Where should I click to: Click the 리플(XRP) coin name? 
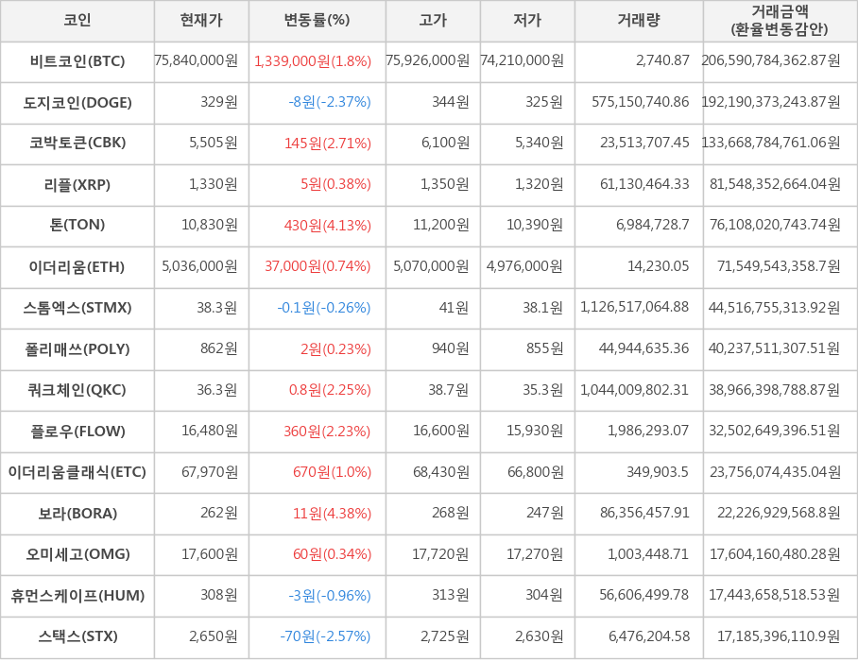[x=77, y=184]
